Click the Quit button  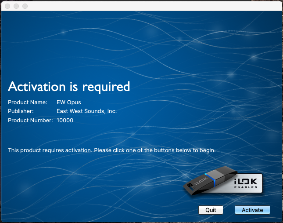[x=211, y=210]
